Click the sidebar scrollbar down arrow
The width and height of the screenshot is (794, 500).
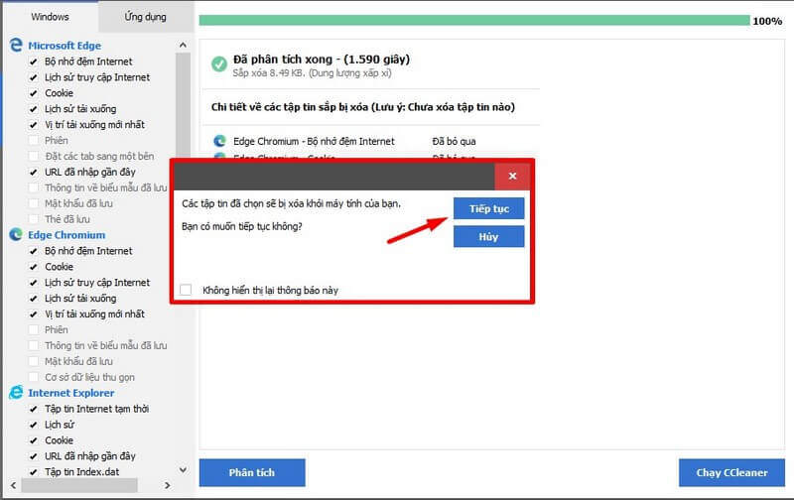(183, 470)
